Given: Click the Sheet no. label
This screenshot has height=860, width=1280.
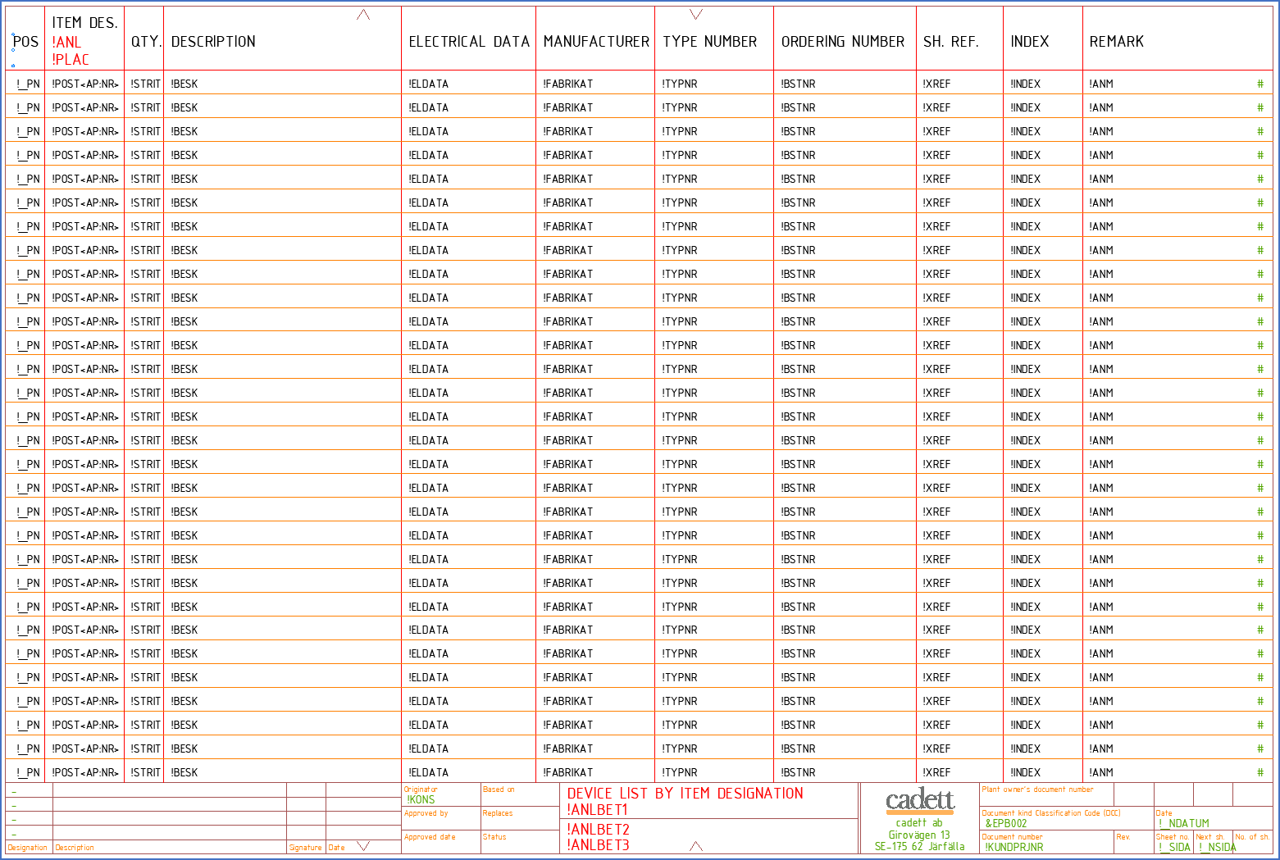Looking at the screenshot, I should point(1173,837).
